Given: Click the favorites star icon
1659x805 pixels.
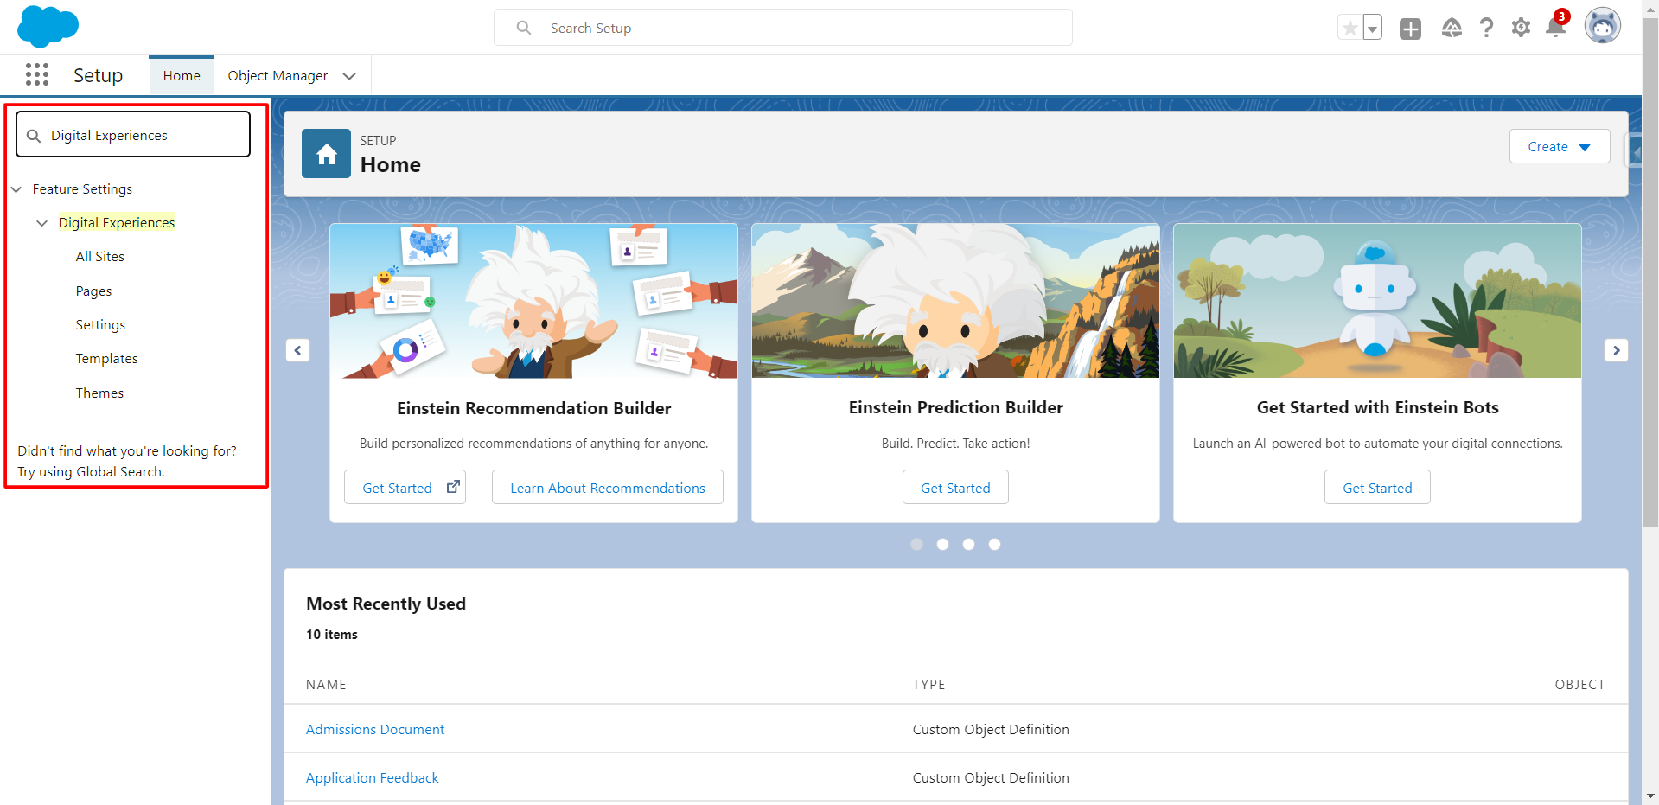Looking at the screenshot, I should (x=1350, y=28).
